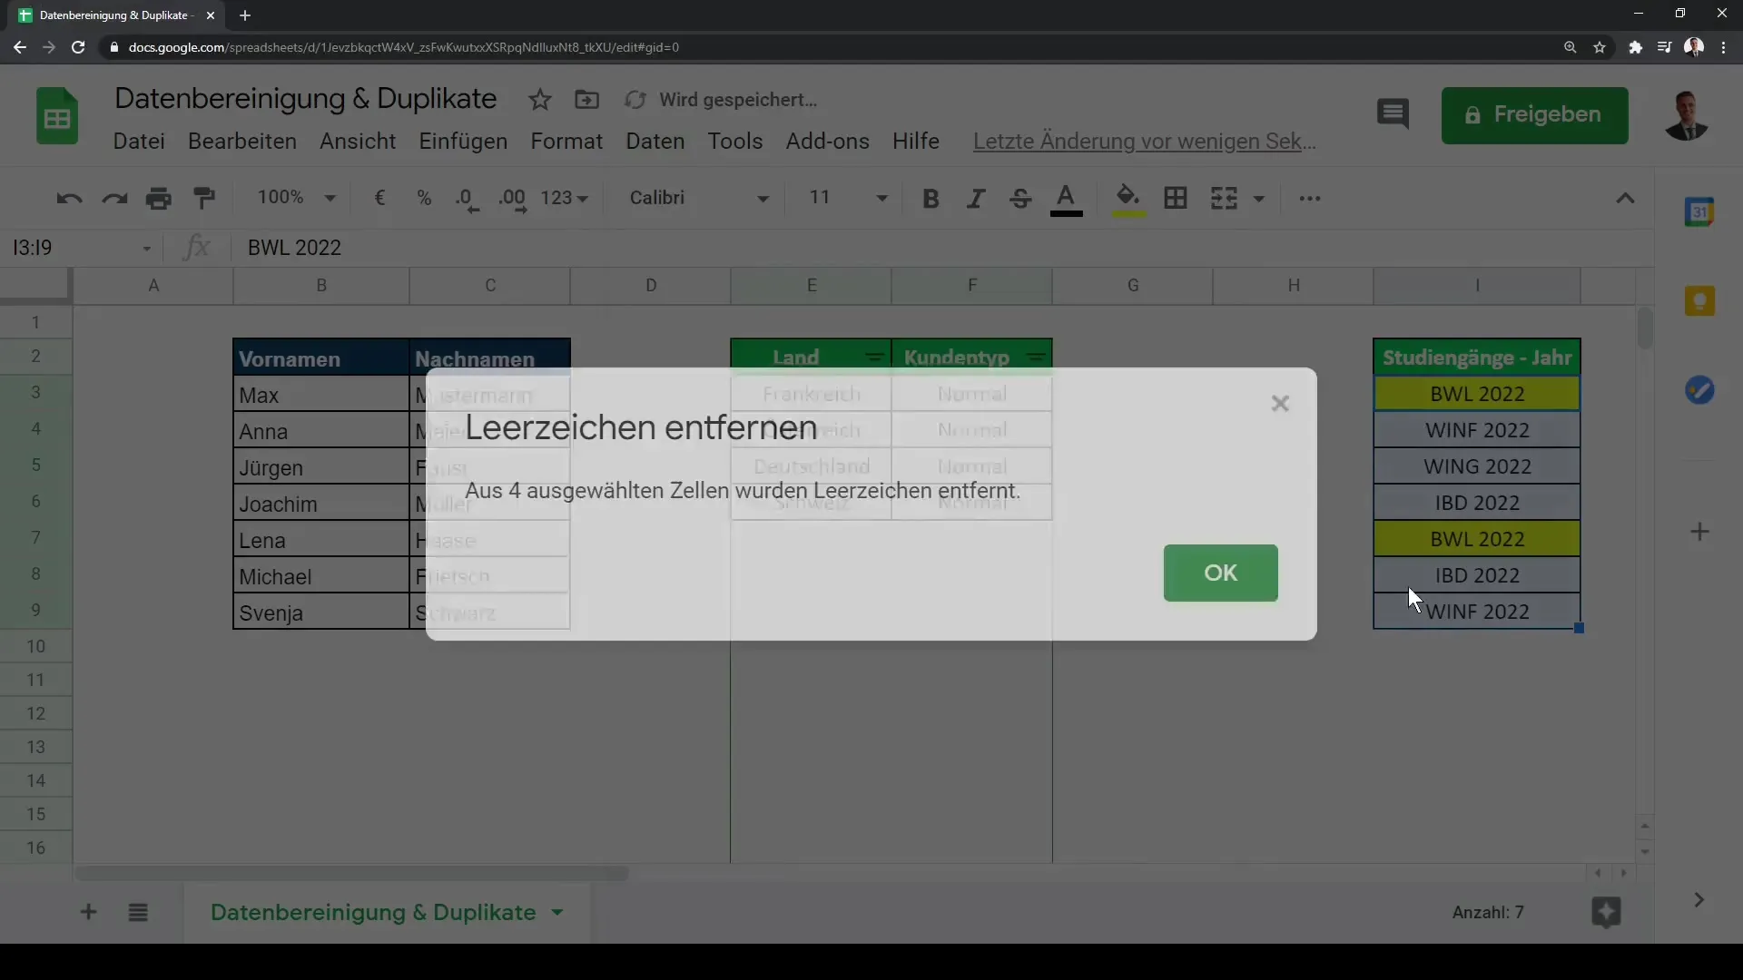
Task: Bookmark this page with the star
Action: click(1600, 47)
